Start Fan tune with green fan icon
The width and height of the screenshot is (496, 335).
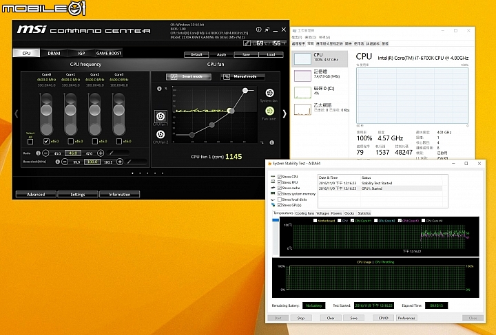click(x=269, y=111)
